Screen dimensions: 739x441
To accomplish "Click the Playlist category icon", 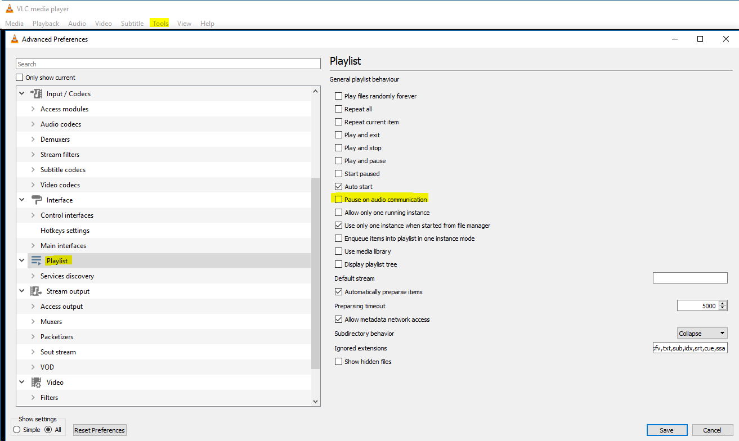I will [x=36, y=261].
